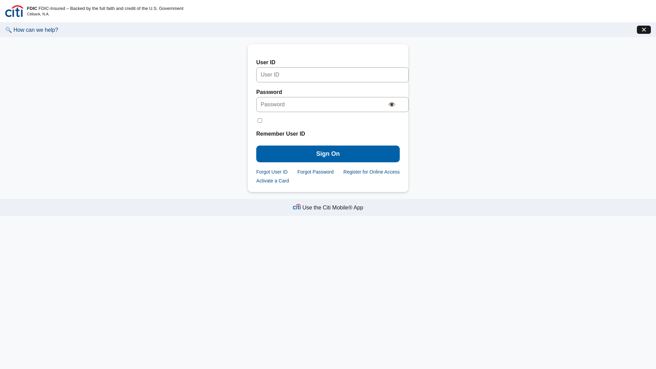Open the How can we help? search

coord(36,30)
